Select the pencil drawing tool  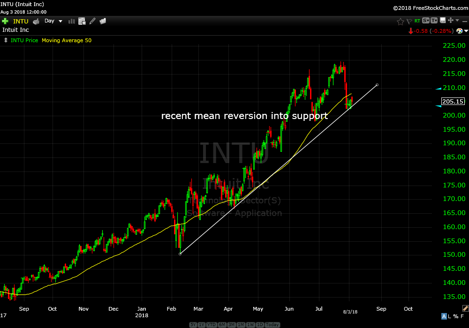pyautogui.click(x=92, y=21)
